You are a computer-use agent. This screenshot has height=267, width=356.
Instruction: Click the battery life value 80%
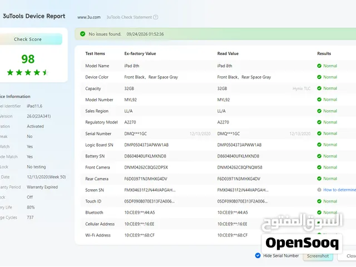pos(31,207)
